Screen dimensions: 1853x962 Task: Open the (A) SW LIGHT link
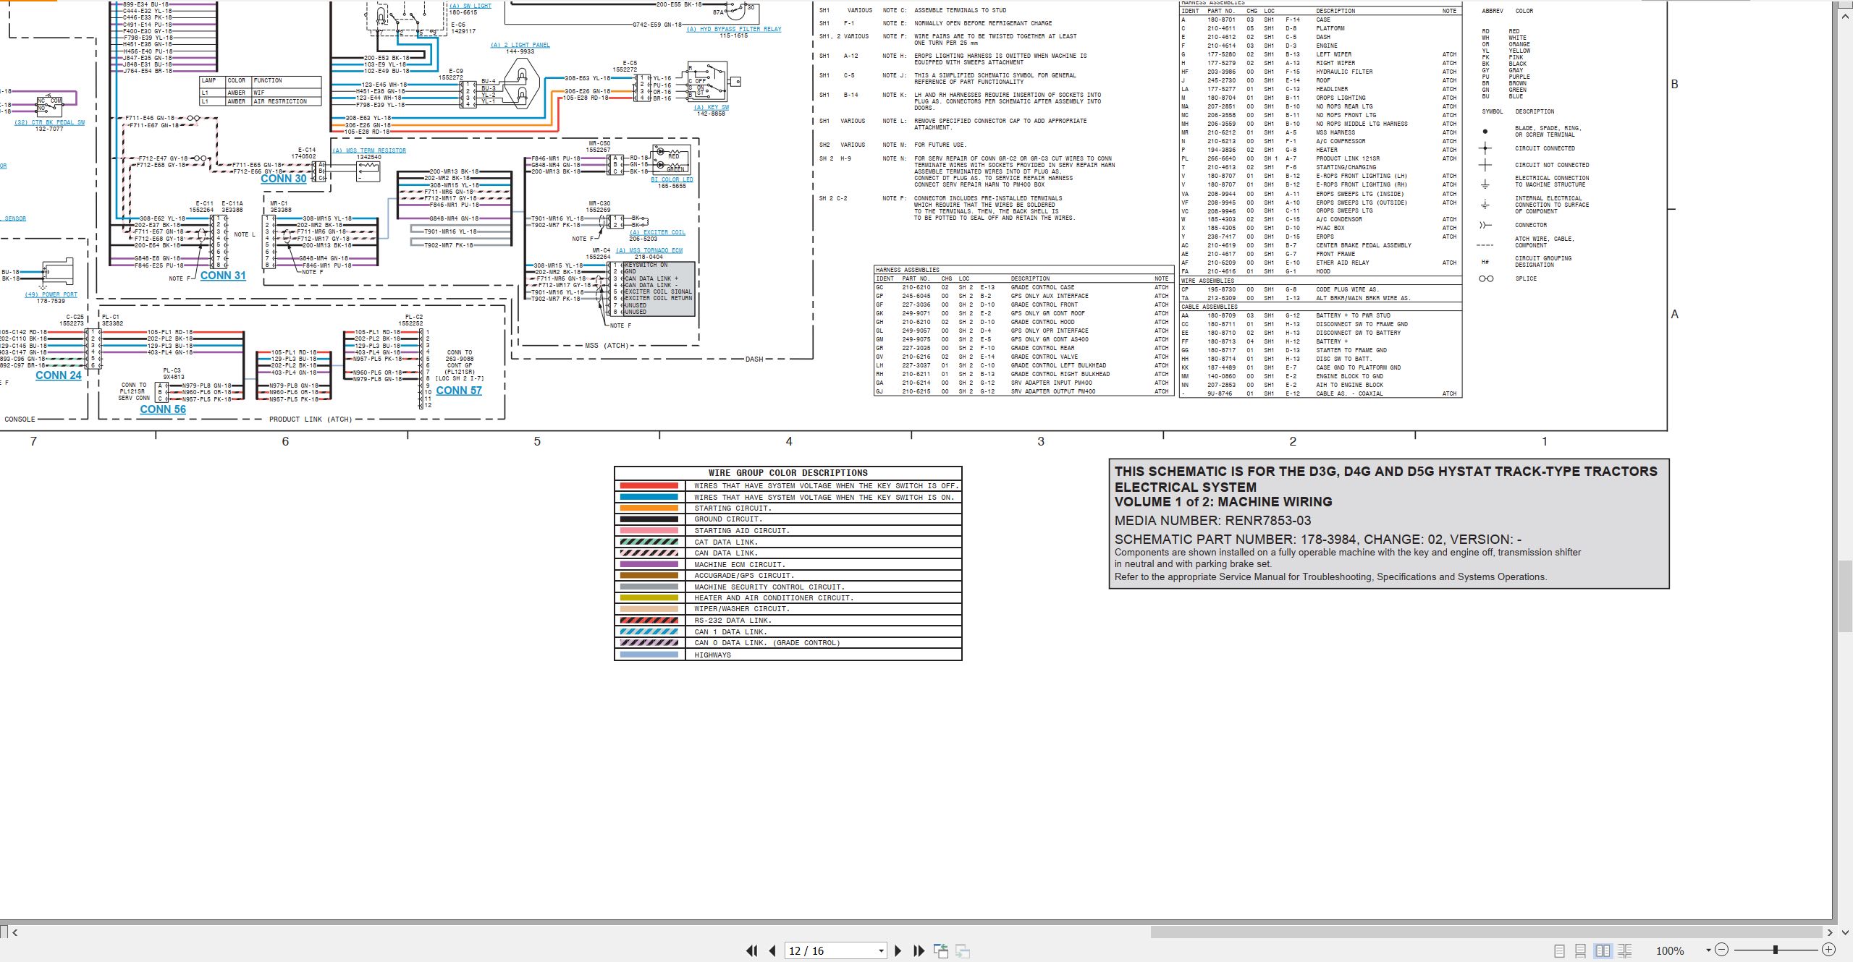click(470, 6)
